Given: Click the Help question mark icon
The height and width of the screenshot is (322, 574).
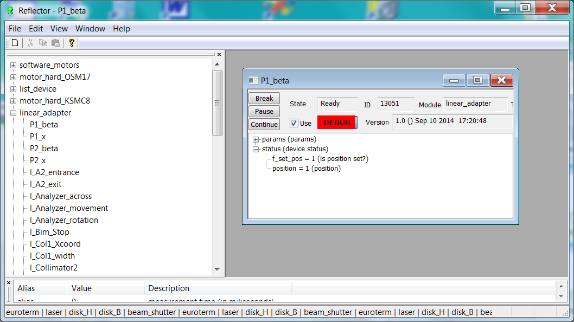Looking at the screenshot, I should point(71,43).
